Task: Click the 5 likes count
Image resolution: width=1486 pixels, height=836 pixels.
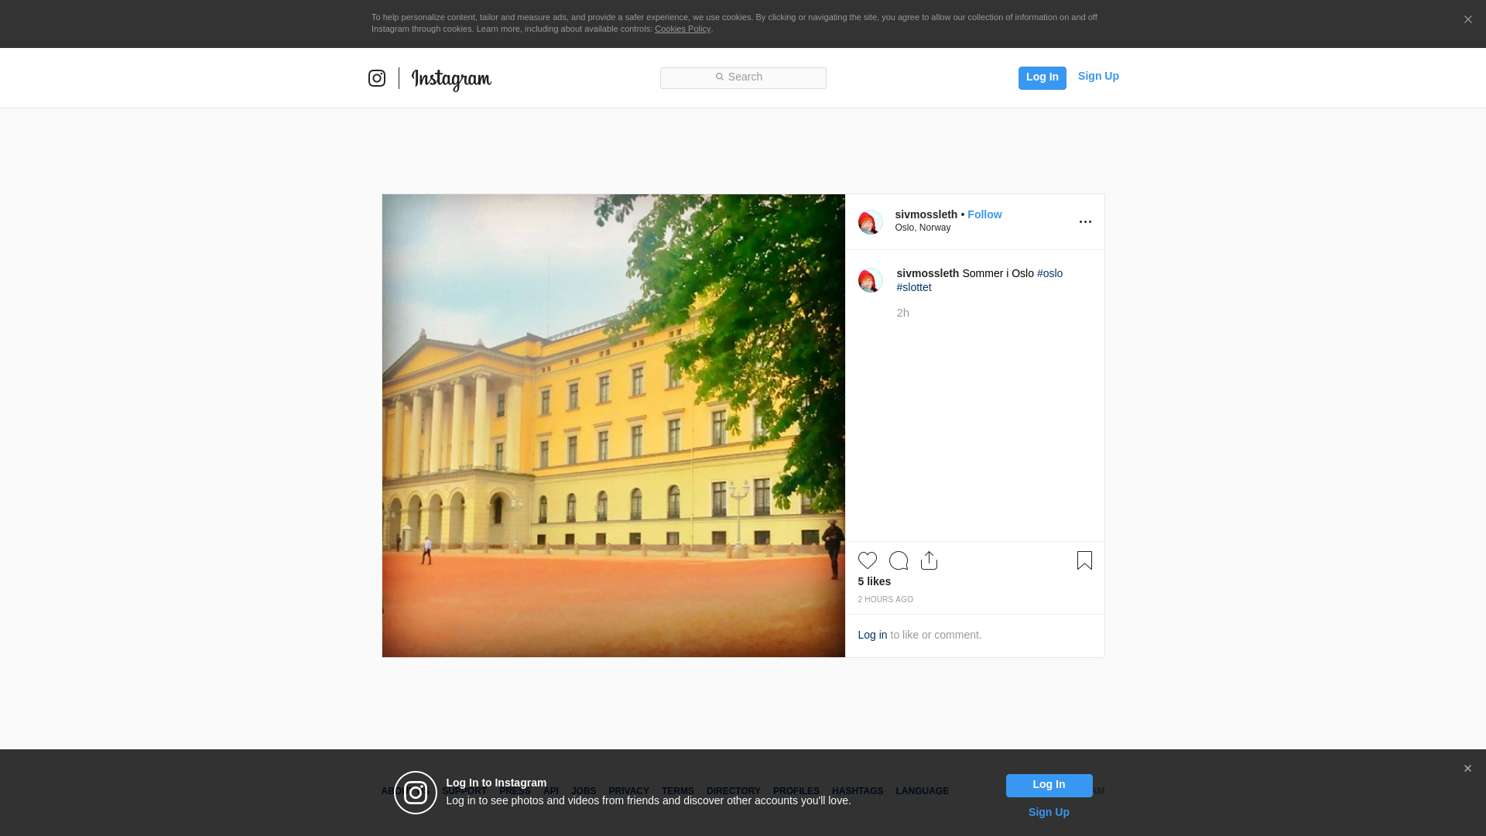Action: pos(875,581)
